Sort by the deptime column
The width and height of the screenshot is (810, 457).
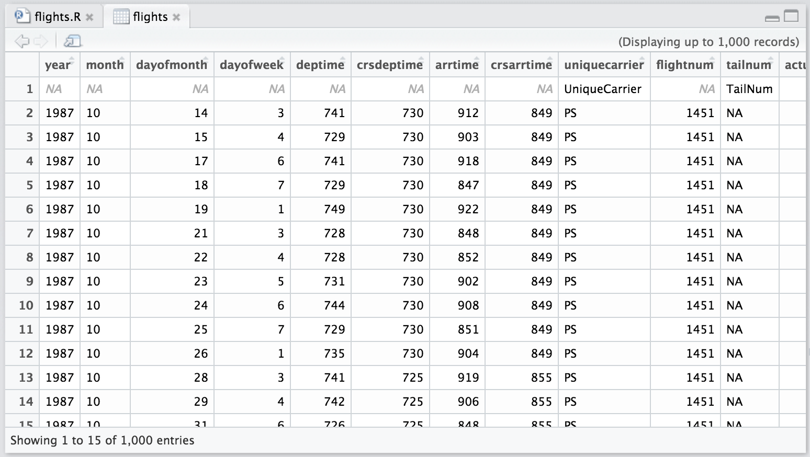(x=320, y=65)
